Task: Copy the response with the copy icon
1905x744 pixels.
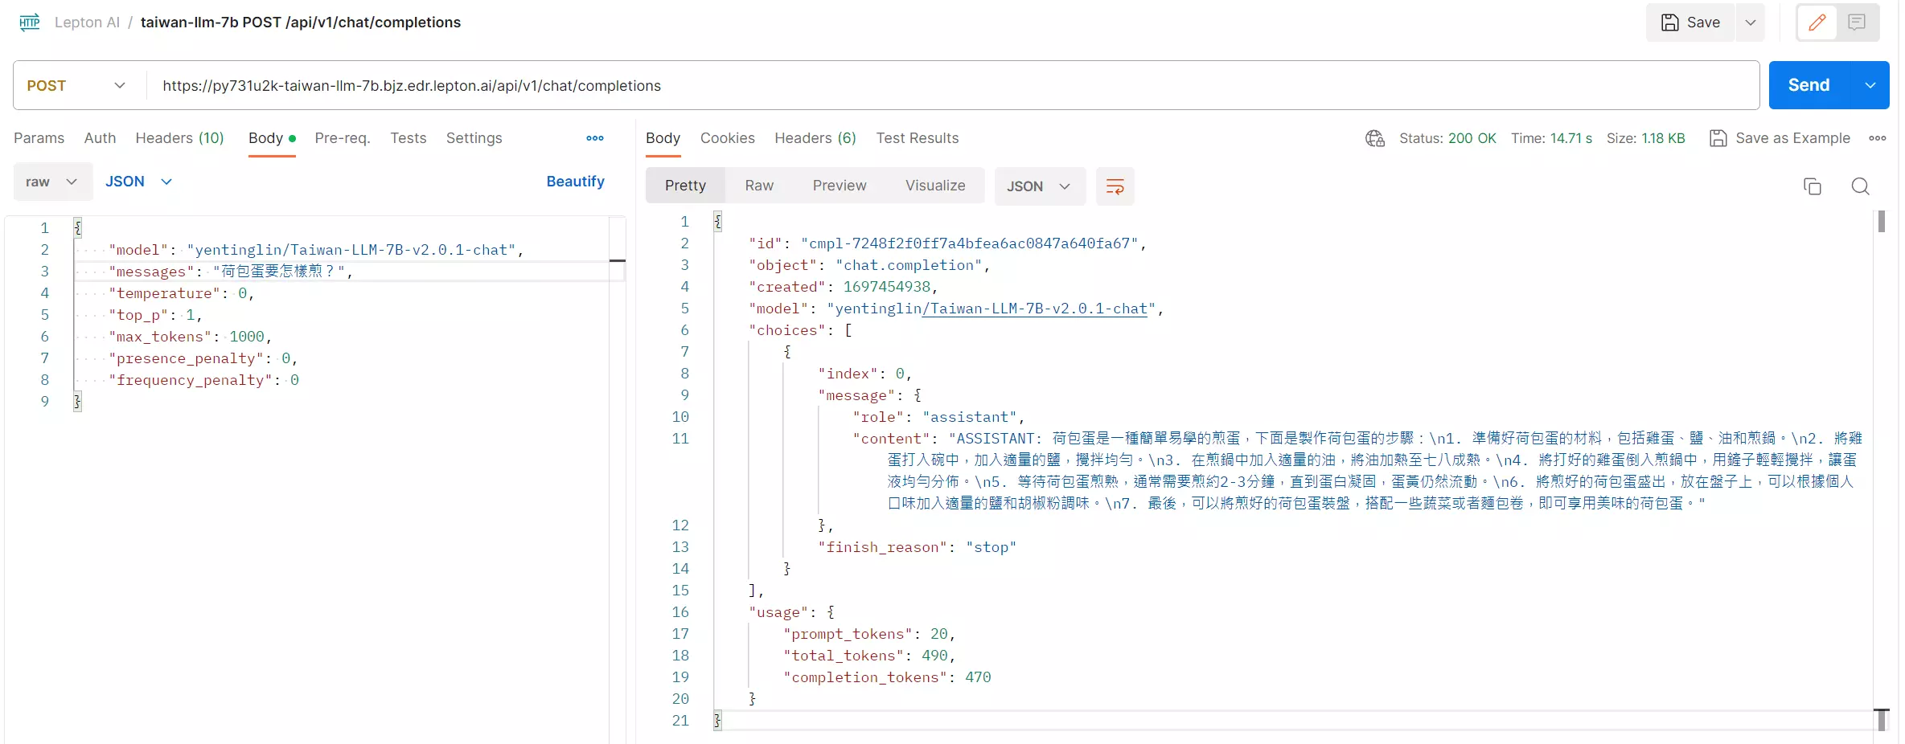Action: click(x=1813, y=186)
